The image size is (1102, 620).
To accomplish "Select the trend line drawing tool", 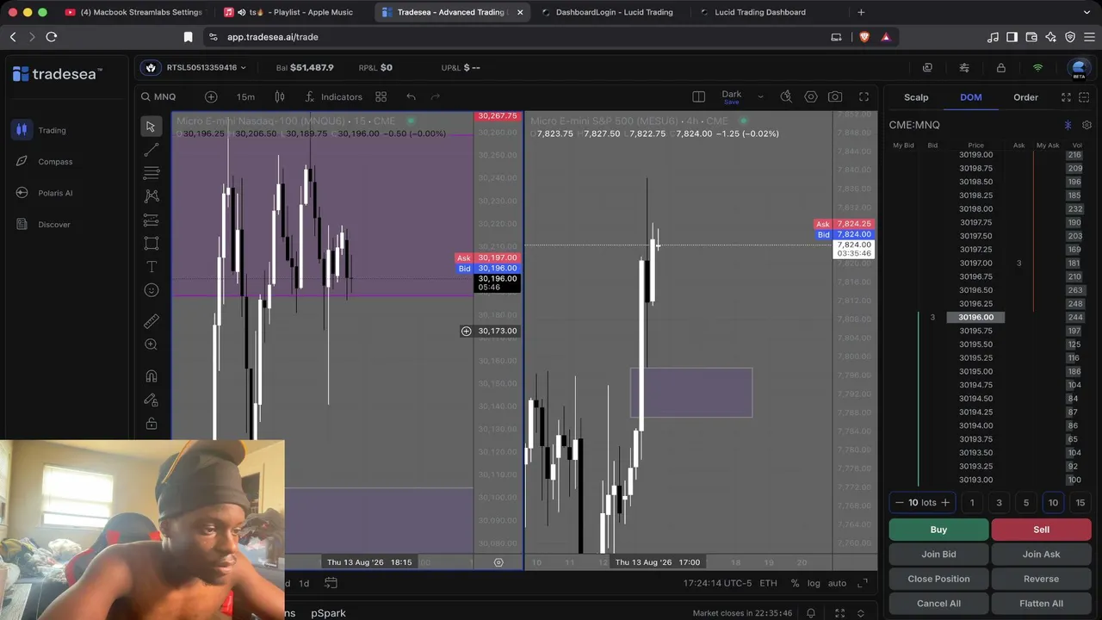I will pyautogui.click(x=151, y=151).
